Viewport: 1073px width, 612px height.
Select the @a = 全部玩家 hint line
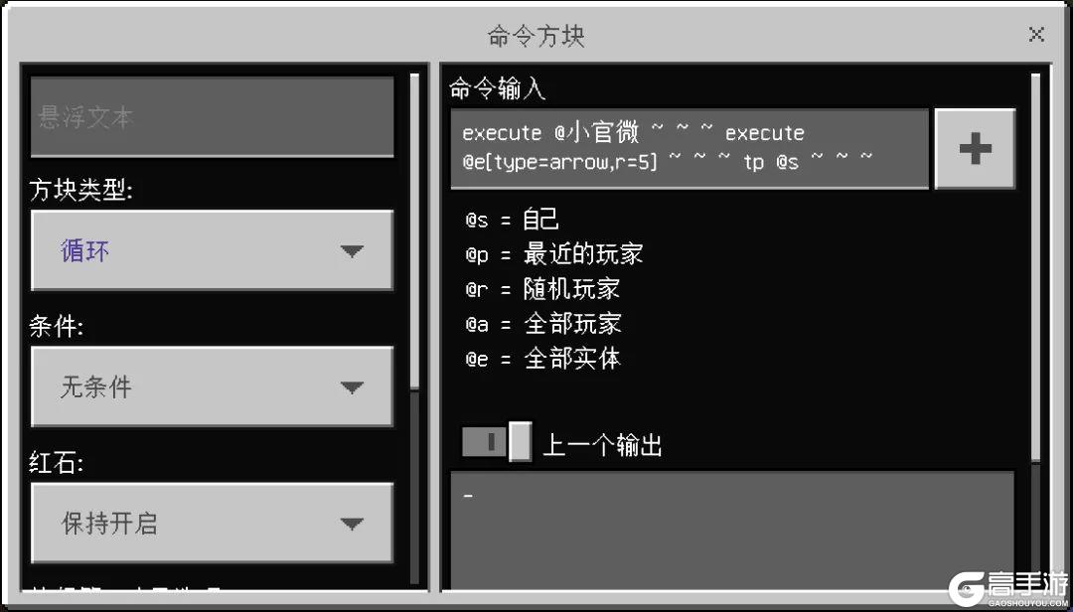pos(542,323)
